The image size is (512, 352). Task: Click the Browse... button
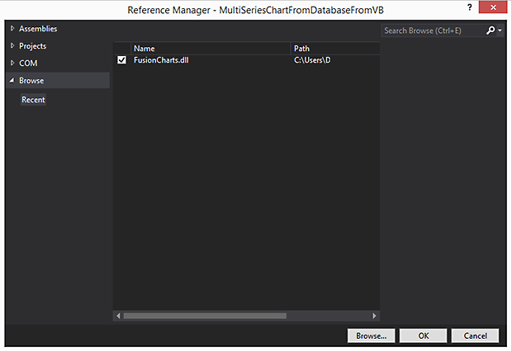pyautogui.click(x=372, y=336)
